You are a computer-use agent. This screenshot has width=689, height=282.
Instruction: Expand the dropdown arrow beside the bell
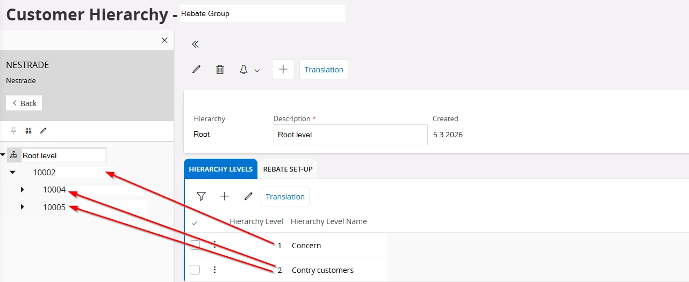coord(257,70)
